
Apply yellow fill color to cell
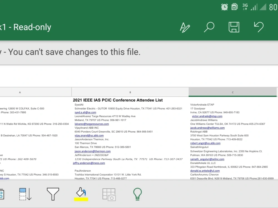point(81,194)
